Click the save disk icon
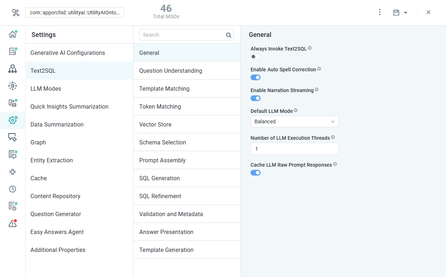 click(396, 13)
